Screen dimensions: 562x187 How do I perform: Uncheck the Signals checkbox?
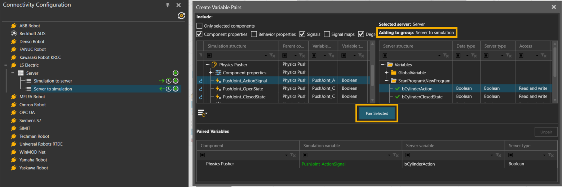coord(302,34)
